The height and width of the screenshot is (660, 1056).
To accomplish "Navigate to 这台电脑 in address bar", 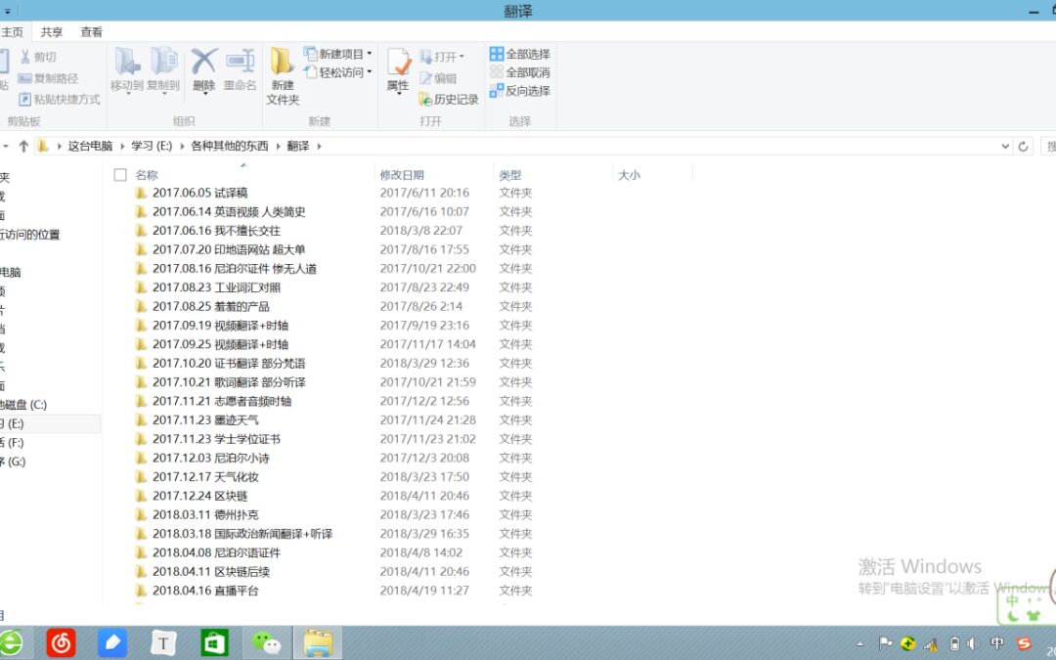I will (x=90, y=146).
